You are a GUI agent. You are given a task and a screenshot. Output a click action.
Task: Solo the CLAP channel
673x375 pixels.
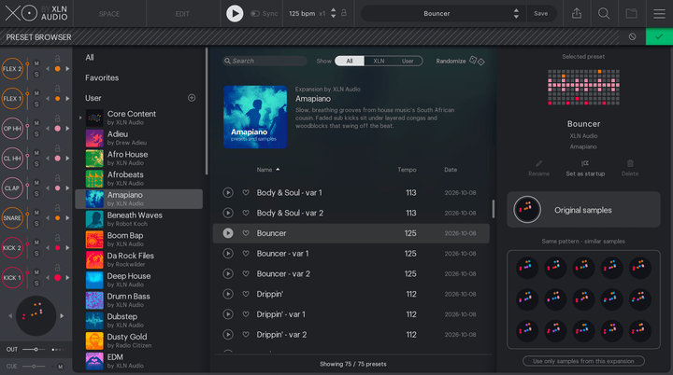click(36, 194)
